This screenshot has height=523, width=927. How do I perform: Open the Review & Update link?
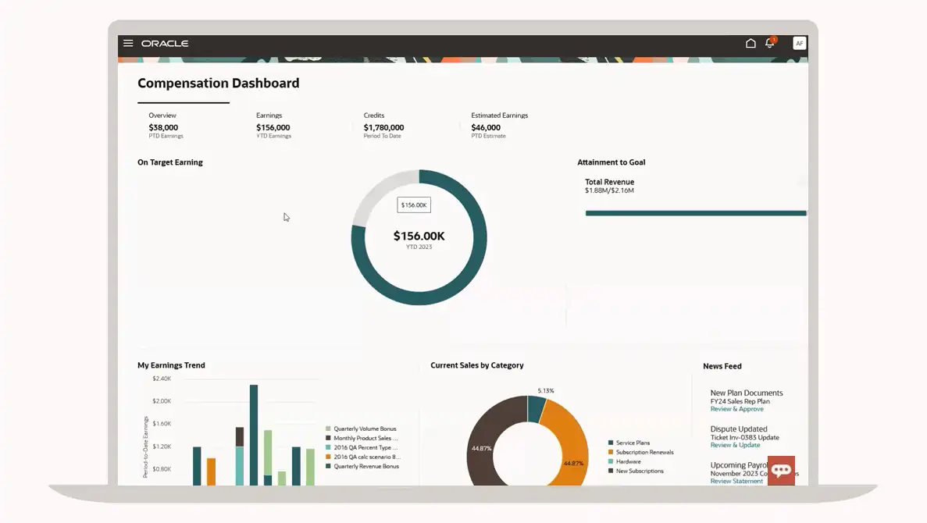(x=735, y=445)
